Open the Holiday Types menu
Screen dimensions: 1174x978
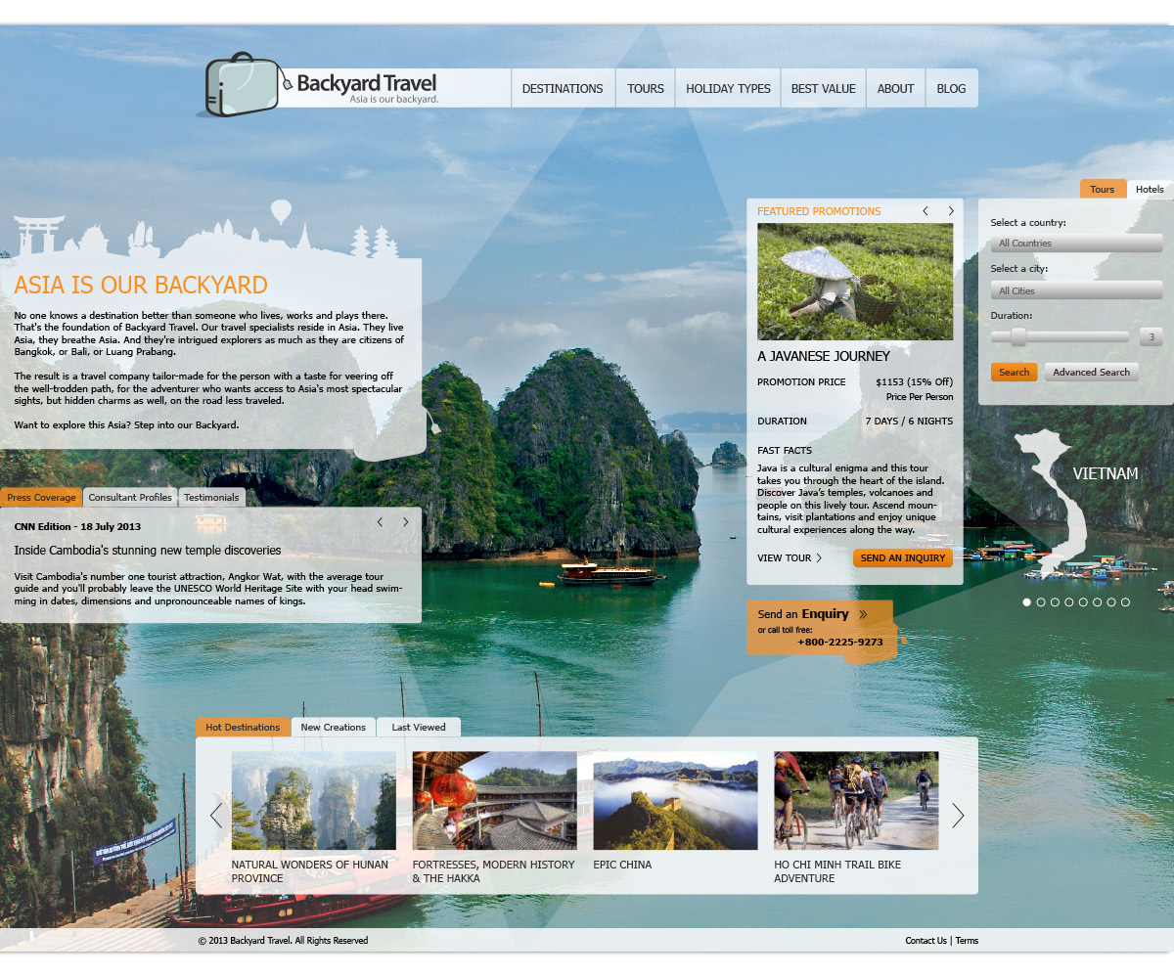pos(728,88)
